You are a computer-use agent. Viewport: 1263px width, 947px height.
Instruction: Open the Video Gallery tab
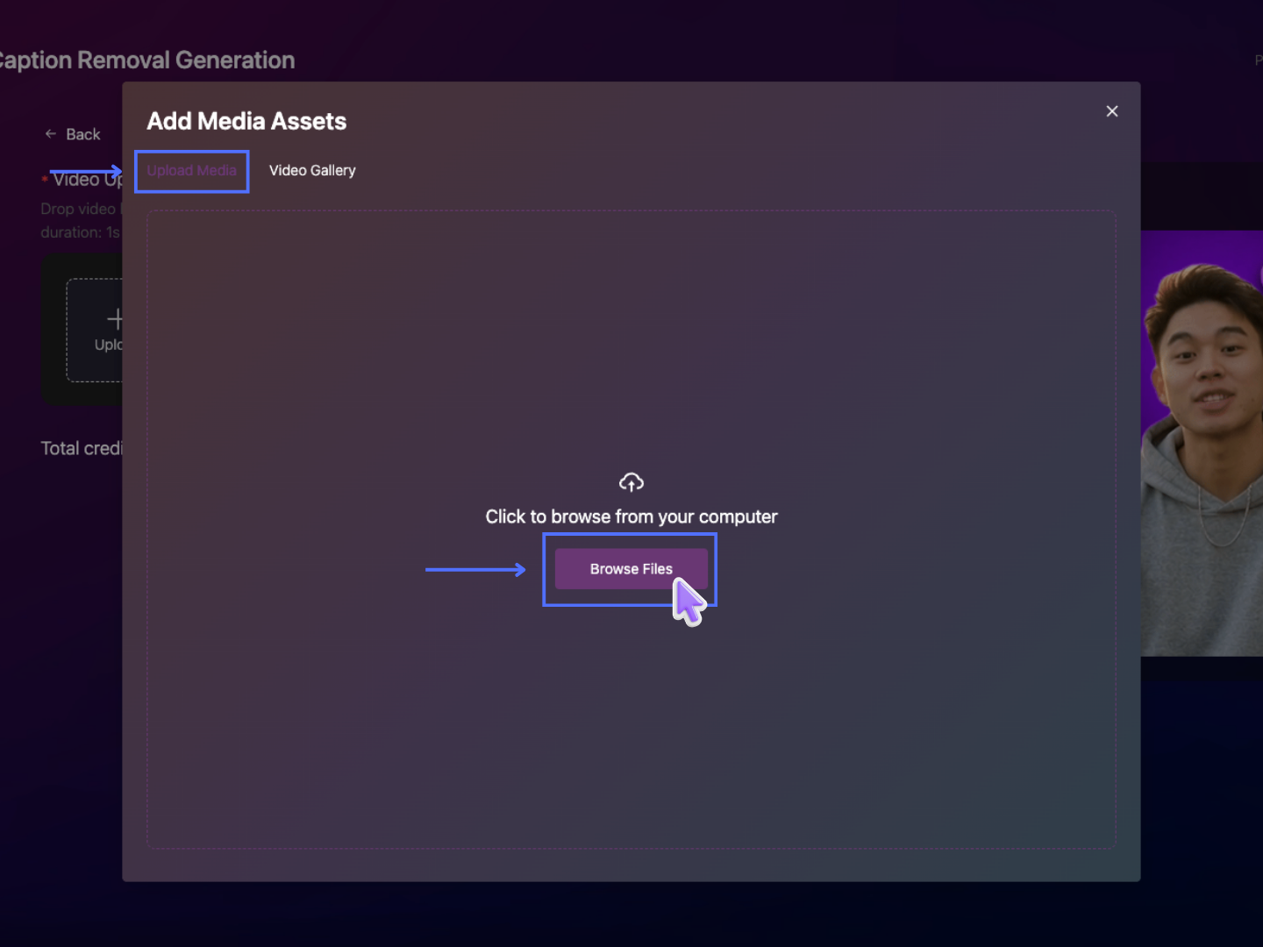pyautogui.click(x=312, y=170)
